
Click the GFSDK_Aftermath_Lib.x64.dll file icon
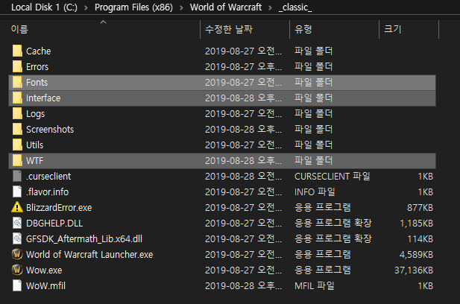tap(18, 238)
